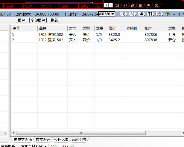This screenshot has height=147, width=184.
Task: Open dropdown next to 其他金融期货
Action: tap(45, 146)
